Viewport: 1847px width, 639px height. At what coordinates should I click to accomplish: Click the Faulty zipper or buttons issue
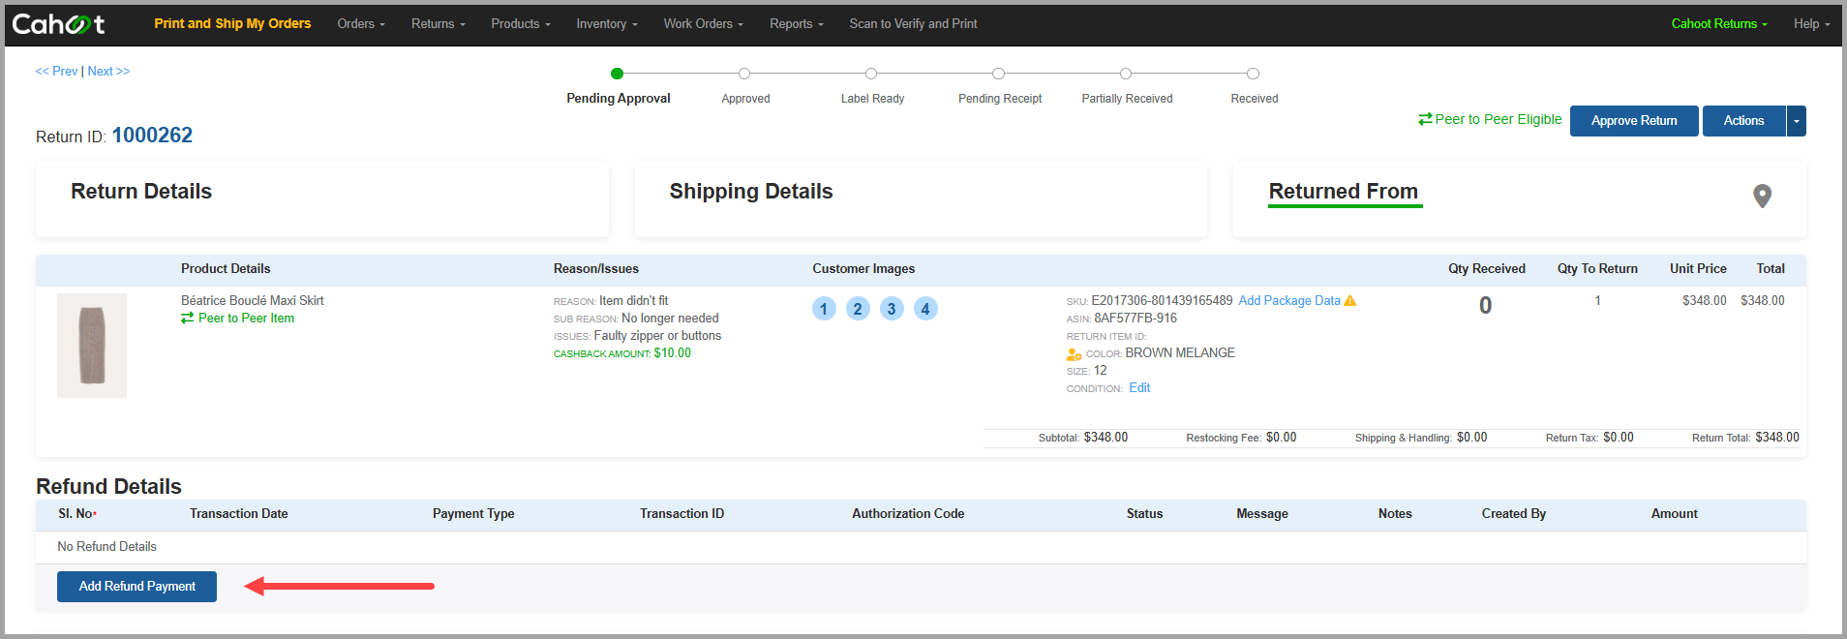pos(657,335)
